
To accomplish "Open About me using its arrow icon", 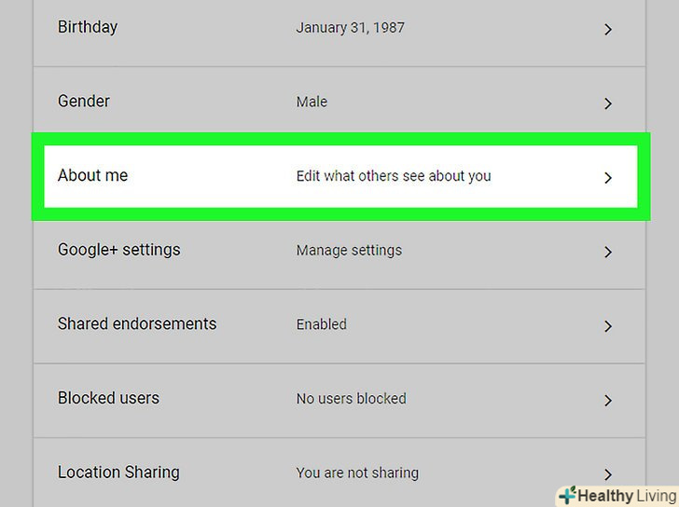I will point(607,177).
